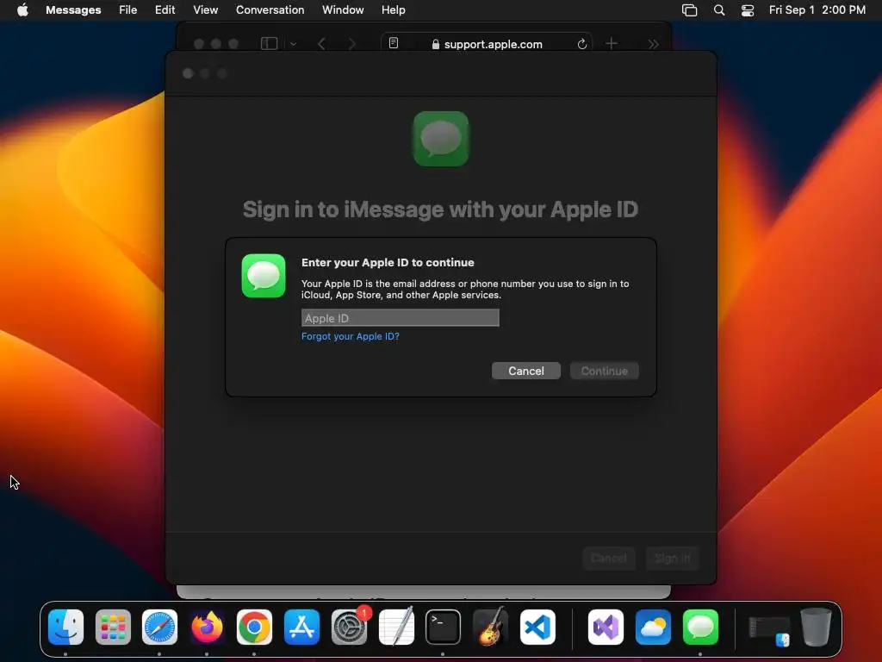Open the Conversation menu
Image resolution: width=882 pixels, height=662 pixels.
[270, 9]
